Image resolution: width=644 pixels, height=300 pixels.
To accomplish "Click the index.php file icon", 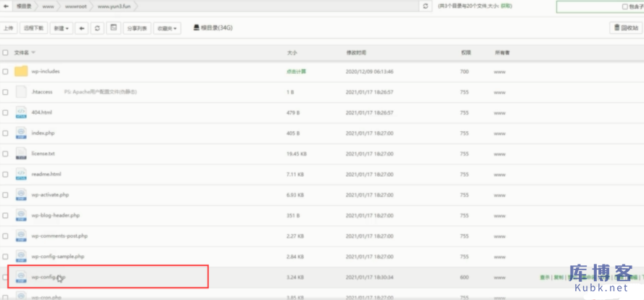I will pyautogui.click(x=21, y=133).
